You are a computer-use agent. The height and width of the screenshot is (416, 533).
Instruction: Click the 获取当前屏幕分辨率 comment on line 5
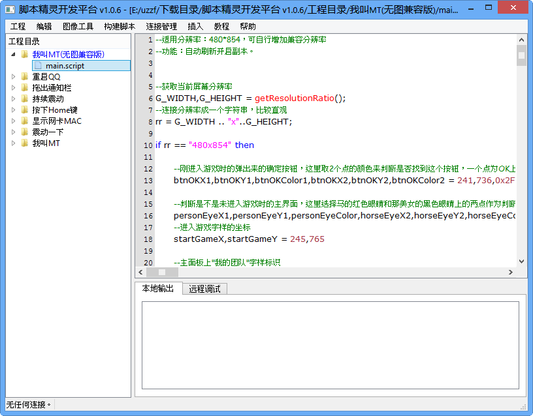pyautogui.click(x=194, y=87)
